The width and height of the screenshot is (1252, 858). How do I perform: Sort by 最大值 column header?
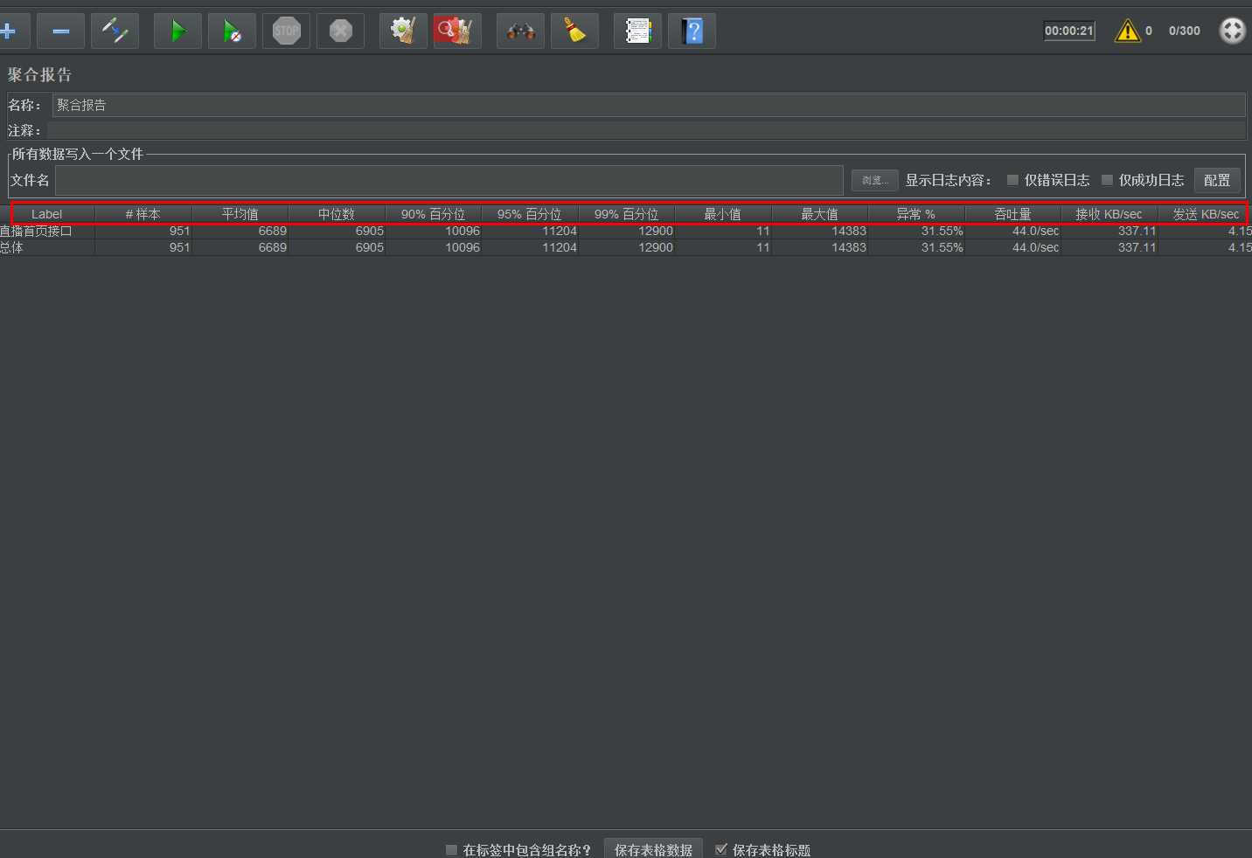point(819,214)
